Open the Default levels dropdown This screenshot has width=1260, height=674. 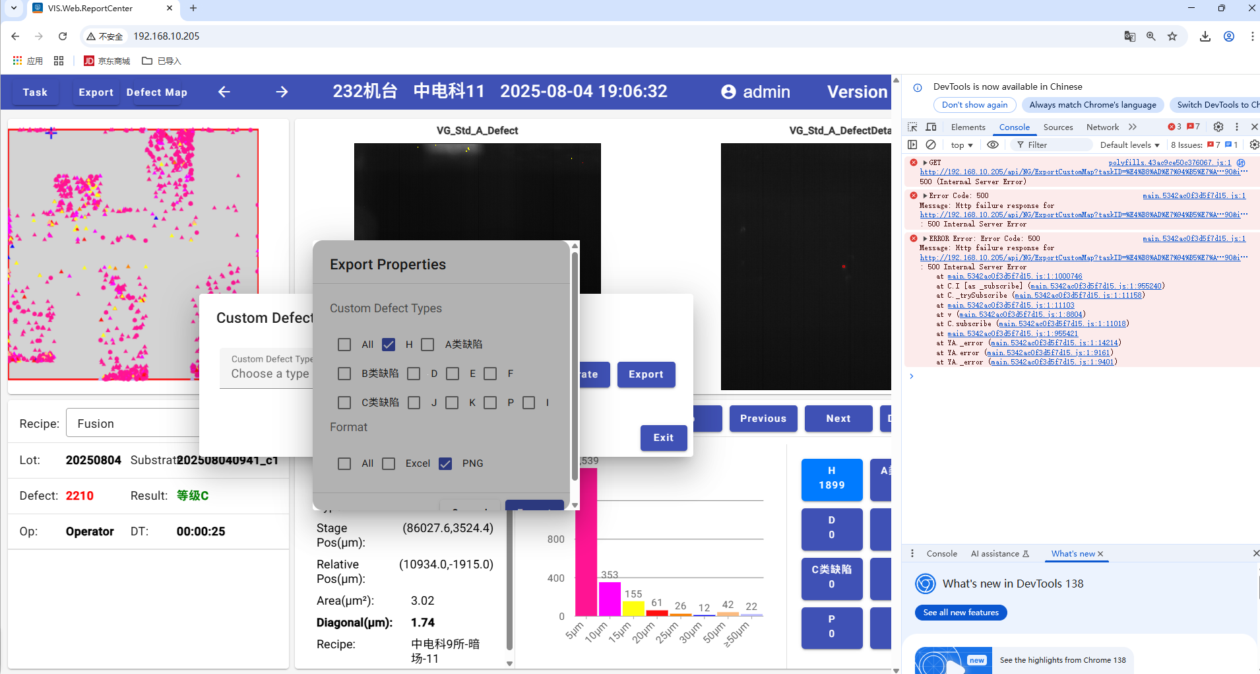point(1129,145)
